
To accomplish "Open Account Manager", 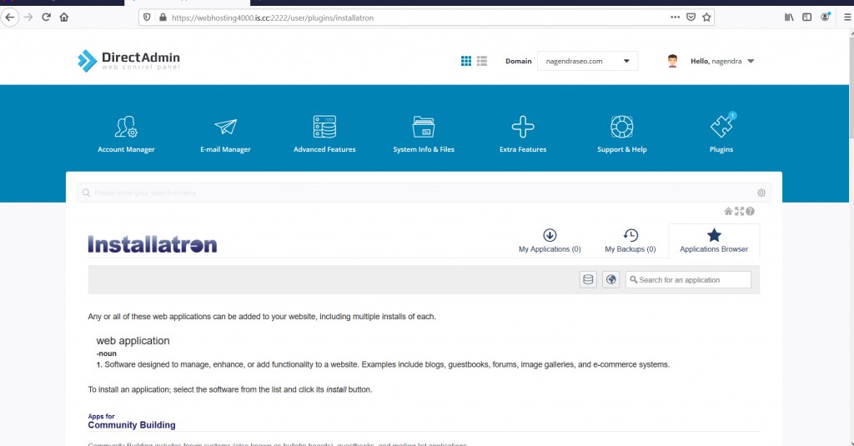I will tap(127, 134).
